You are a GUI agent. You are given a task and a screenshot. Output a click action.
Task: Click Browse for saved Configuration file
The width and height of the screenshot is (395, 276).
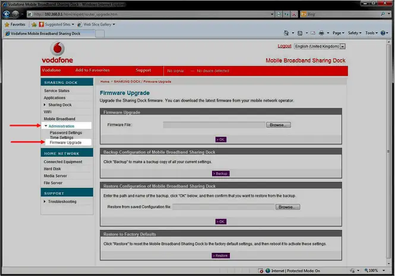click(x=287, y=207)
